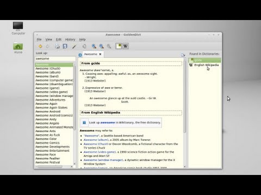Viewport: 261px width, 195px height.
Task: Select Awesome Developments in the word list
Action: tap(54, 147)
